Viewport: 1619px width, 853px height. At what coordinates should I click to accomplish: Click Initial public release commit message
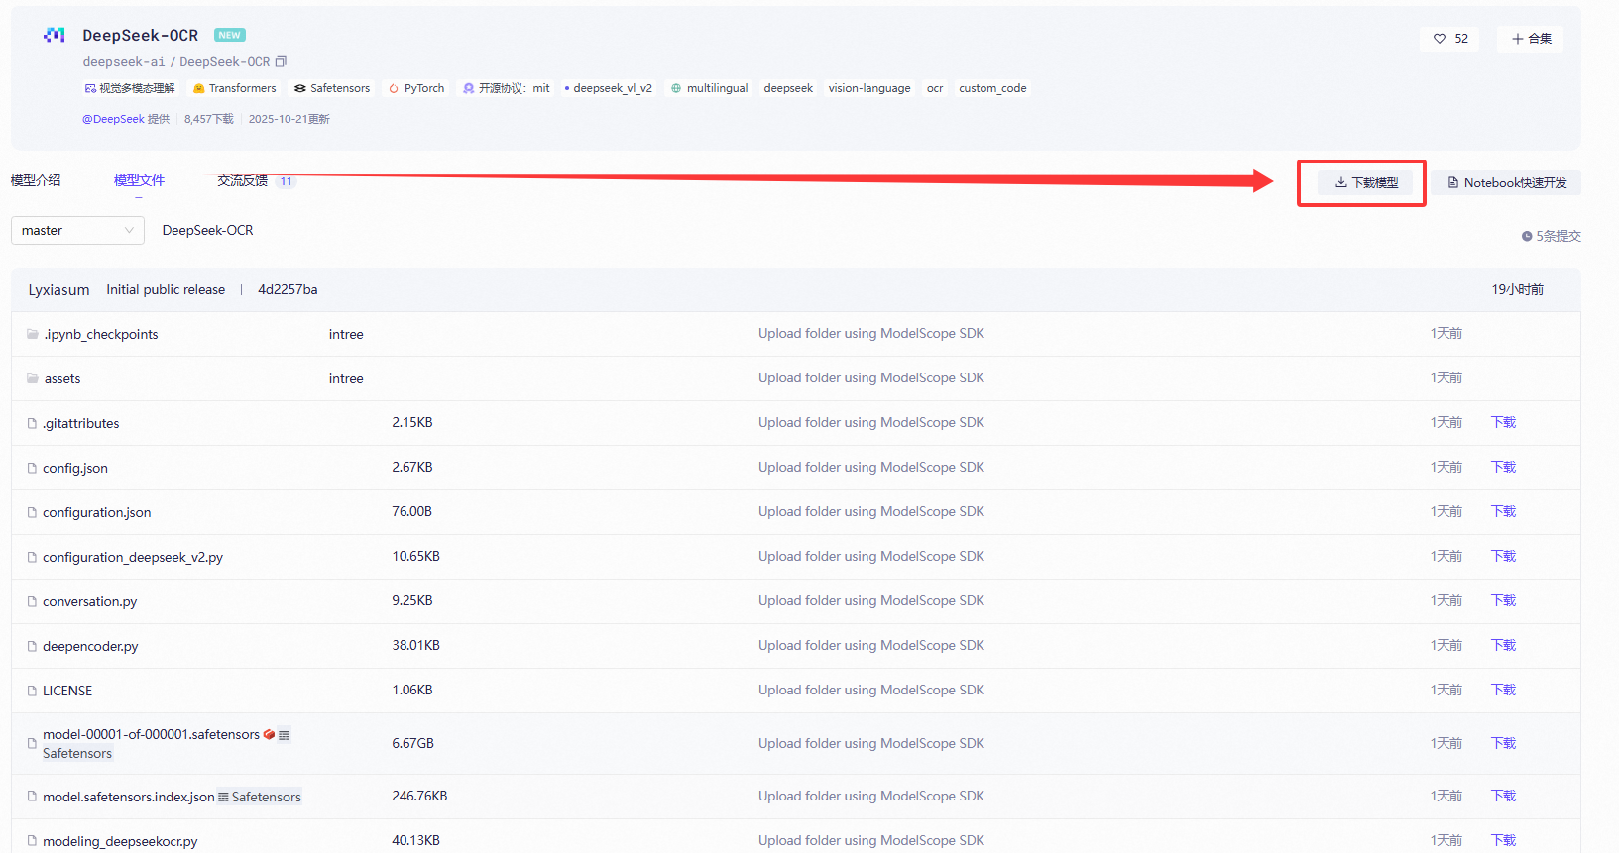click(166, 289)
